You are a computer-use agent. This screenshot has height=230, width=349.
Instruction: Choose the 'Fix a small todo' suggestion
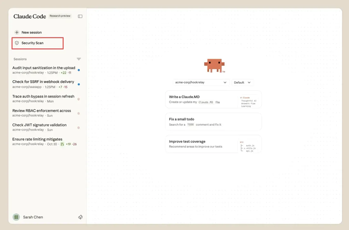(x=213, y=122)
